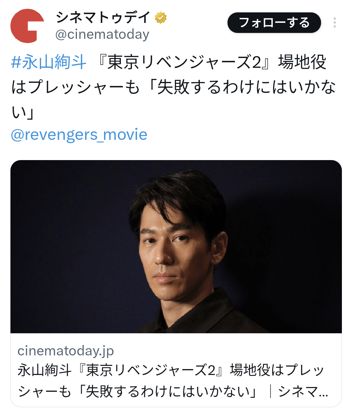Viewport: 352px width, 418px height.
Task: Visit the @cinematoday handle
Action: (102, 34)
